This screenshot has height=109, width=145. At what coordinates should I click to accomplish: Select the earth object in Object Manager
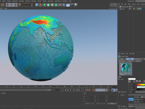[123, 9]
